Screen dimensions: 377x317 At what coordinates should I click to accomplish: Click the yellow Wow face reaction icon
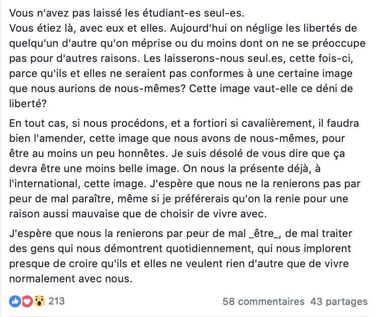pos(39,301)
